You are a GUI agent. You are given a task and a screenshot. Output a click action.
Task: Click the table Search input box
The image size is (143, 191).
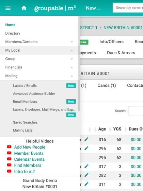pos(136,111)
